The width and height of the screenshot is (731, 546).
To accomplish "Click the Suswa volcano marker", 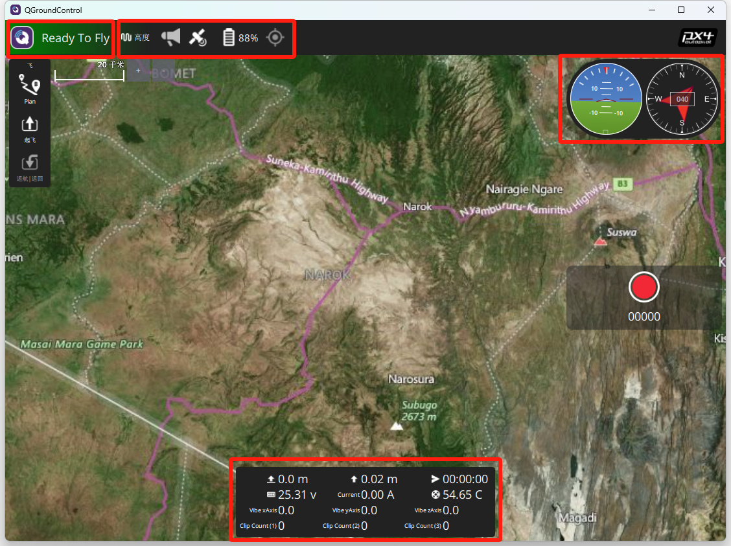I will point(601,242).
